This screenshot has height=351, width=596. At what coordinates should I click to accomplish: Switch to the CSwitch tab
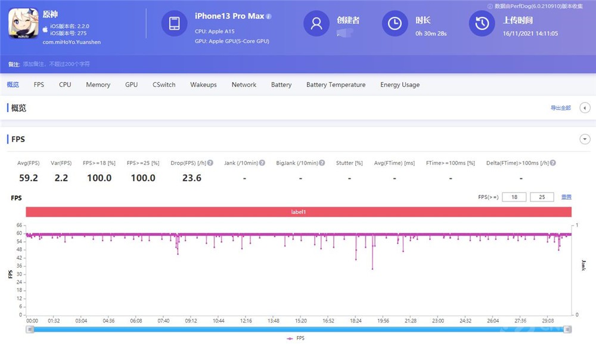pos(164,85)
